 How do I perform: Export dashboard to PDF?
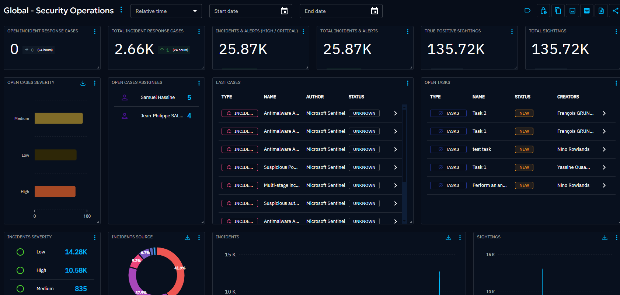tap(587, 11)
